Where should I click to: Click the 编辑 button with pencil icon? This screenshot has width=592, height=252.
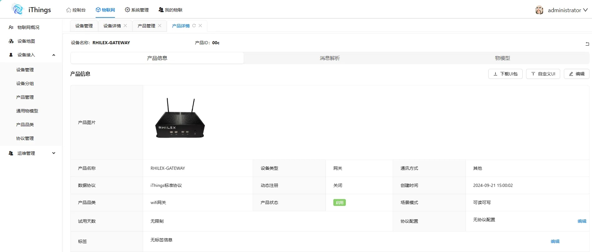coord(576,74)
